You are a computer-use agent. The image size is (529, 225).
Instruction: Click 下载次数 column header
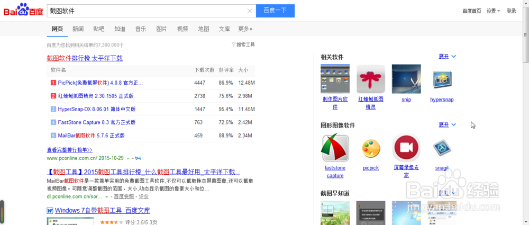click(x=204, y=70)
